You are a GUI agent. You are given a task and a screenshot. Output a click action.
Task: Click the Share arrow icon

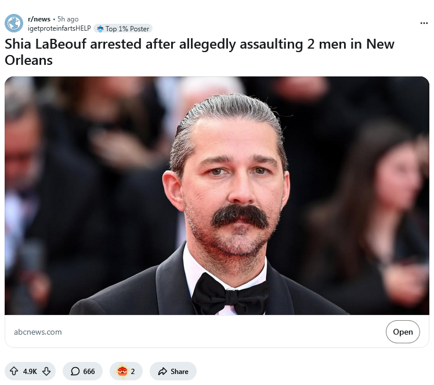[162, 371]
